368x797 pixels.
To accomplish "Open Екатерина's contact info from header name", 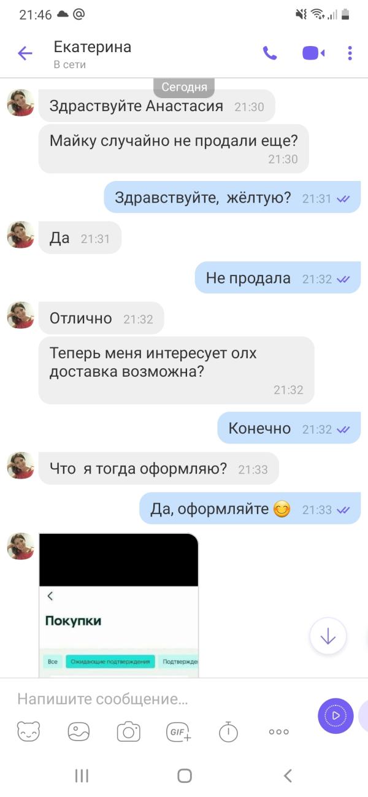I will coord(93,47).
